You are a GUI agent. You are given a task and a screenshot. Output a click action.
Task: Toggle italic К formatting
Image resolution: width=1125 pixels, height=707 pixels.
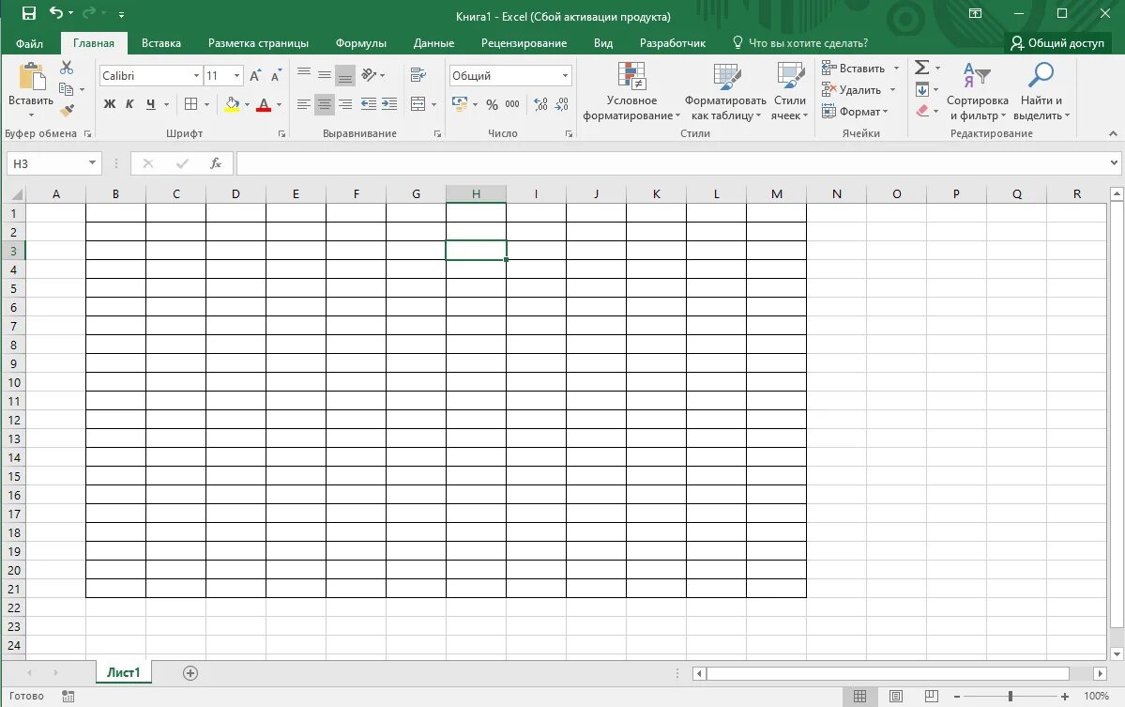click(129, 104)
